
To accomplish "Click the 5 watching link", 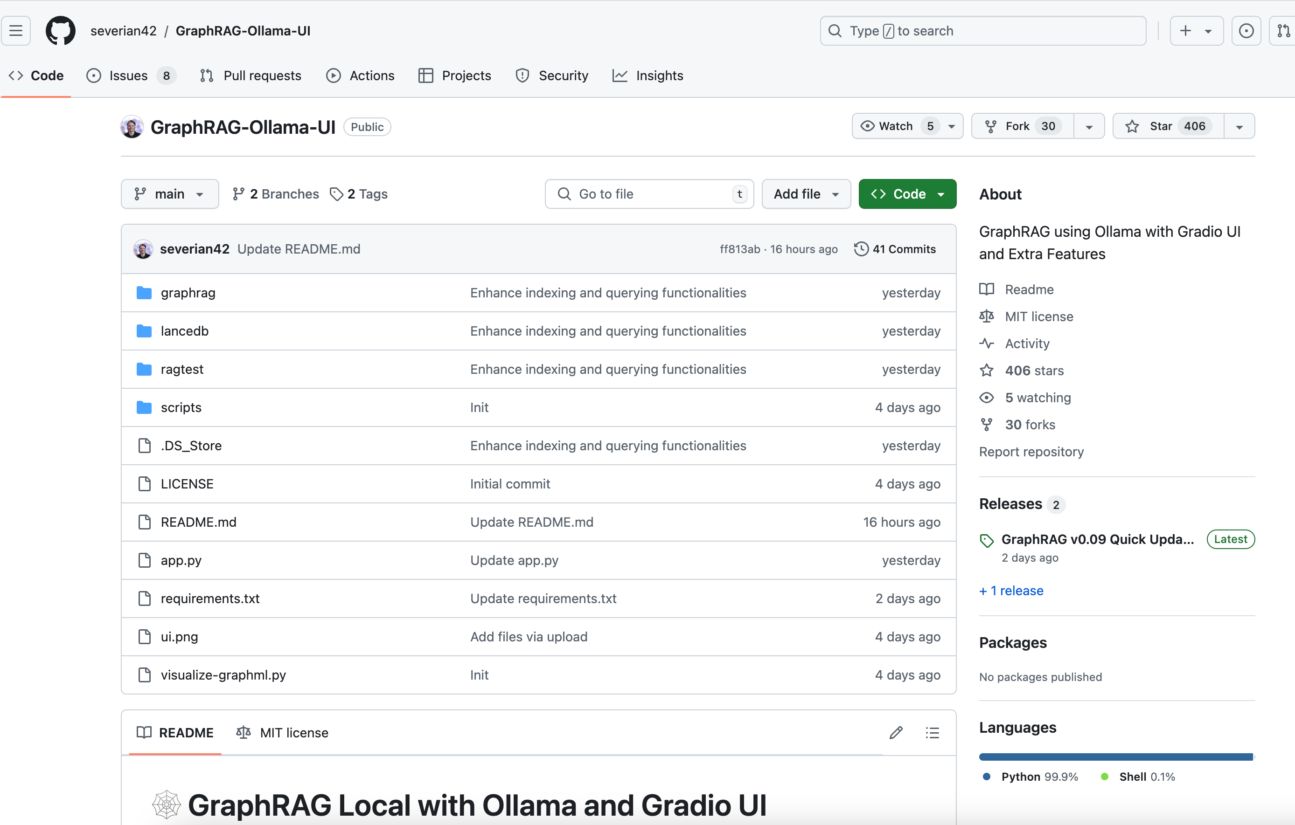I will (1025, 398).
